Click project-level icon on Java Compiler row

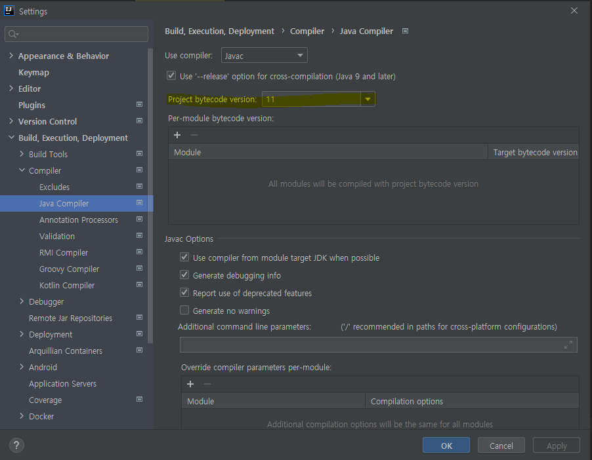139,203
